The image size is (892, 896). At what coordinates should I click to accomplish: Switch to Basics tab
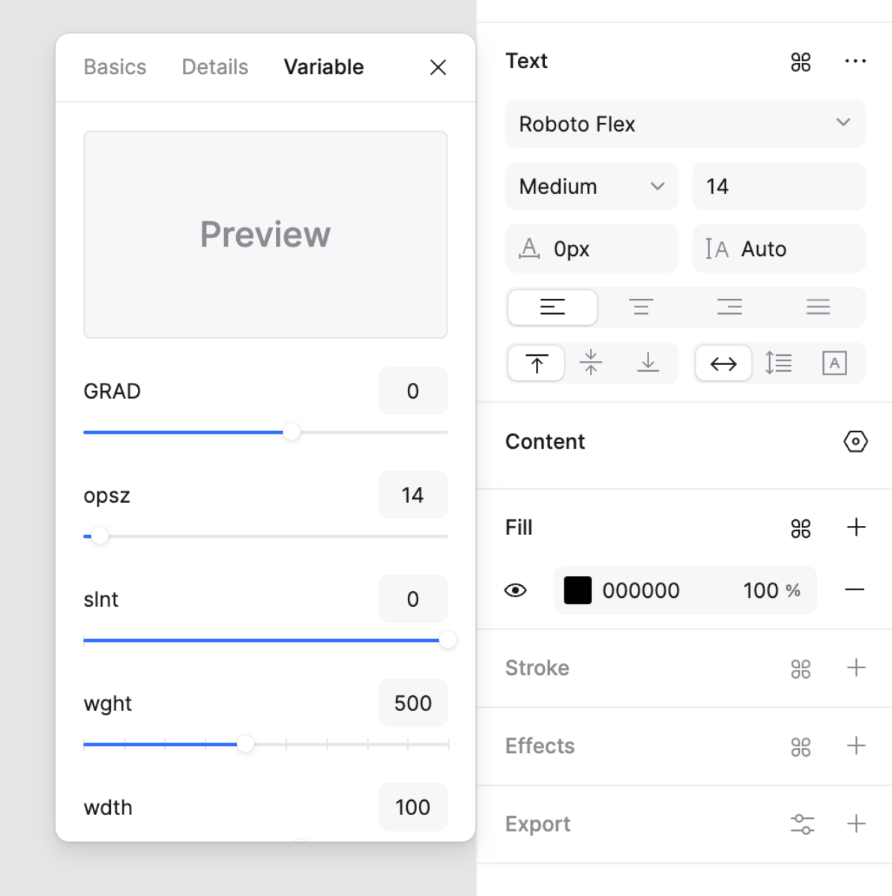tap(115, 67)
